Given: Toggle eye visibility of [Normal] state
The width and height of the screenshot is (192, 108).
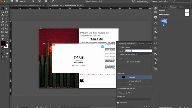Looking at the screenshot, I should click(x=119, y=77).
